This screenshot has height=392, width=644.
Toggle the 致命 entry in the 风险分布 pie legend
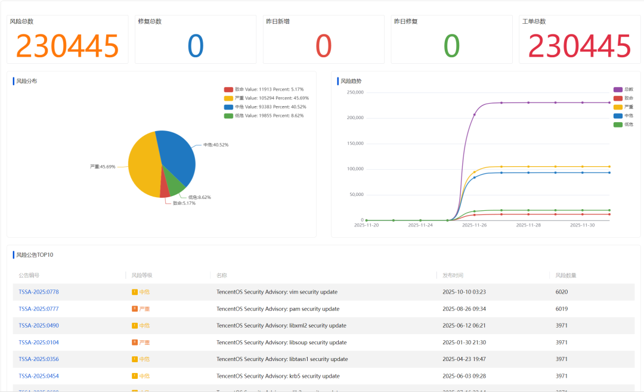[x=228, y=89]
